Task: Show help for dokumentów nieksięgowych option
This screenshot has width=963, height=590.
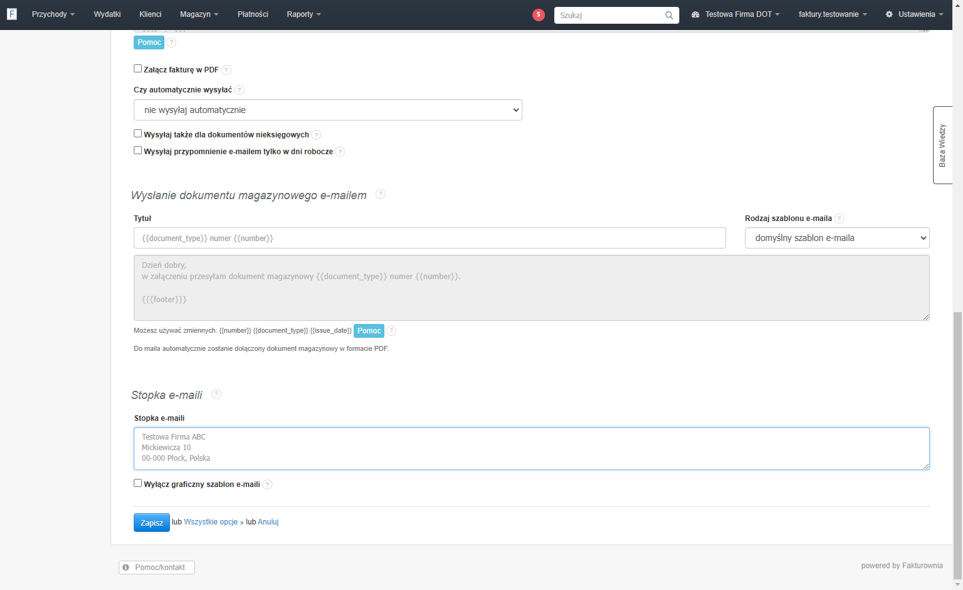Action: pos(316,135)
